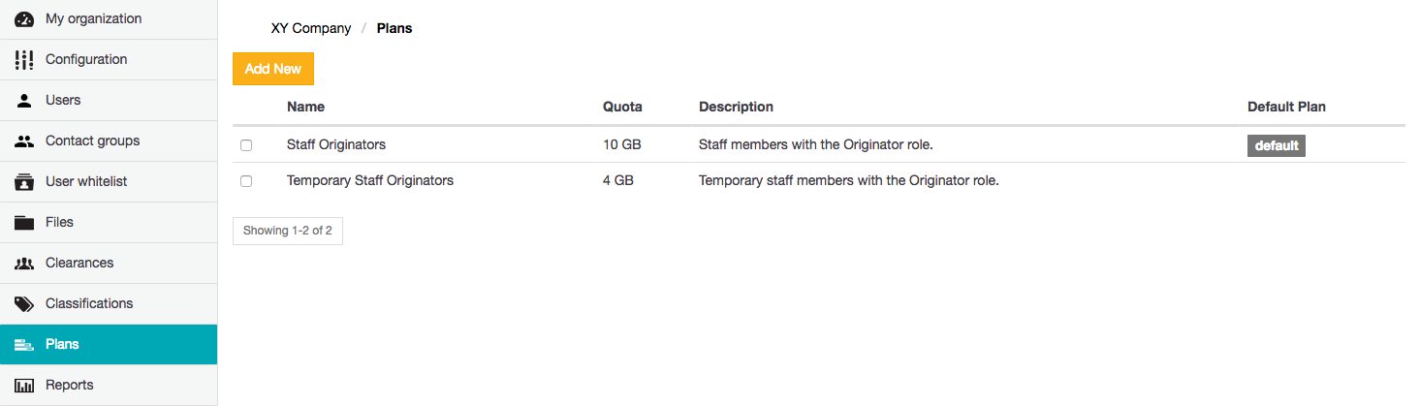Click the gray default plan badge

[x=1276, y=145]
